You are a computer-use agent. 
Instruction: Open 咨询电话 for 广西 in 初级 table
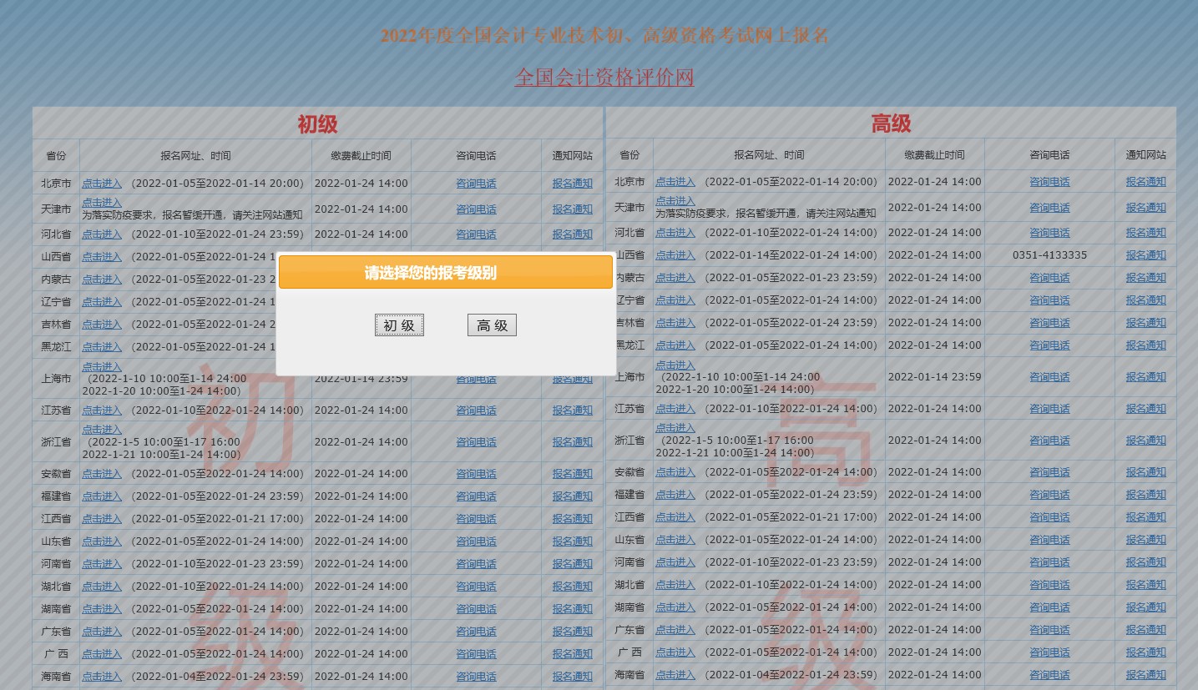pyautogui.click(x=476, y=654)
